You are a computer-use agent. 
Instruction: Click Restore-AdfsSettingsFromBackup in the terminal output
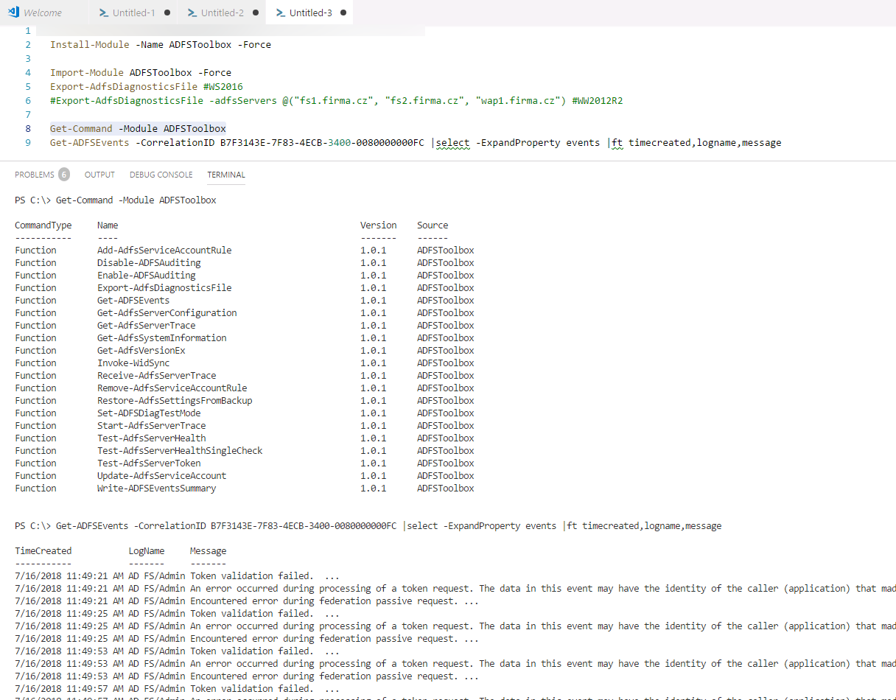click(x=175, y=401)
